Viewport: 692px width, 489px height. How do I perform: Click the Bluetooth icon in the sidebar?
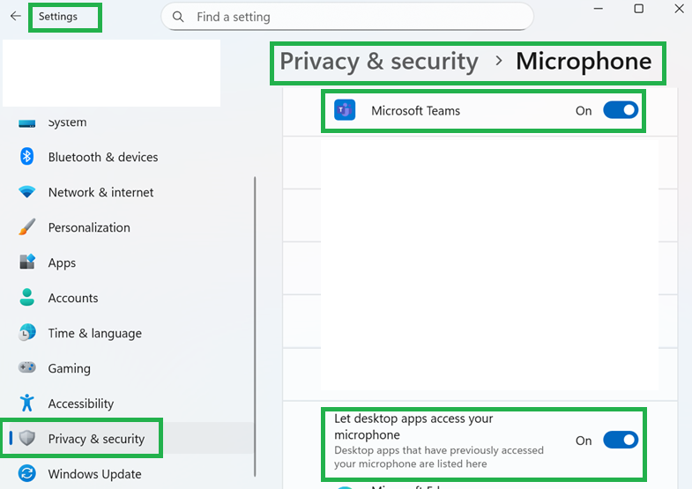pyautogui.click(x=27, y=157)
